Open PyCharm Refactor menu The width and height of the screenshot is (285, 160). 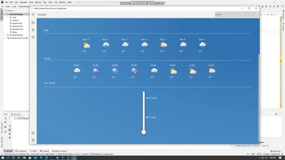[x=38, y=2]
